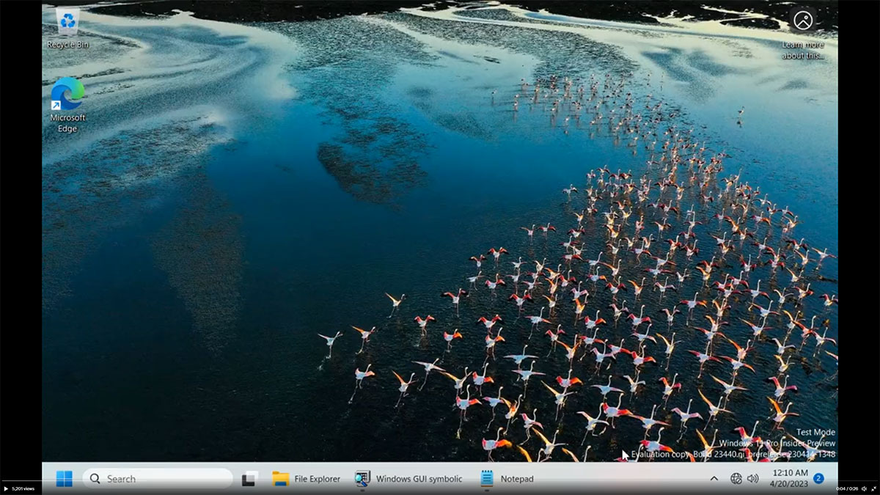
Task: Exit fullscreen in the video player
Action: [x=873, y=488]
